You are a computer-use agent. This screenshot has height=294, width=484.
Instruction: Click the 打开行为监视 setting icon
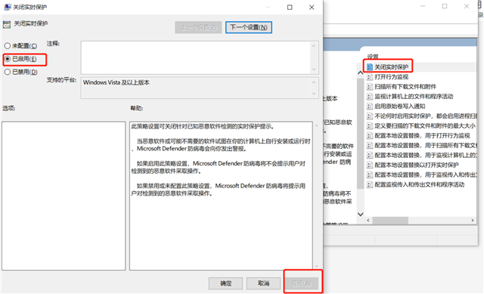370,77
